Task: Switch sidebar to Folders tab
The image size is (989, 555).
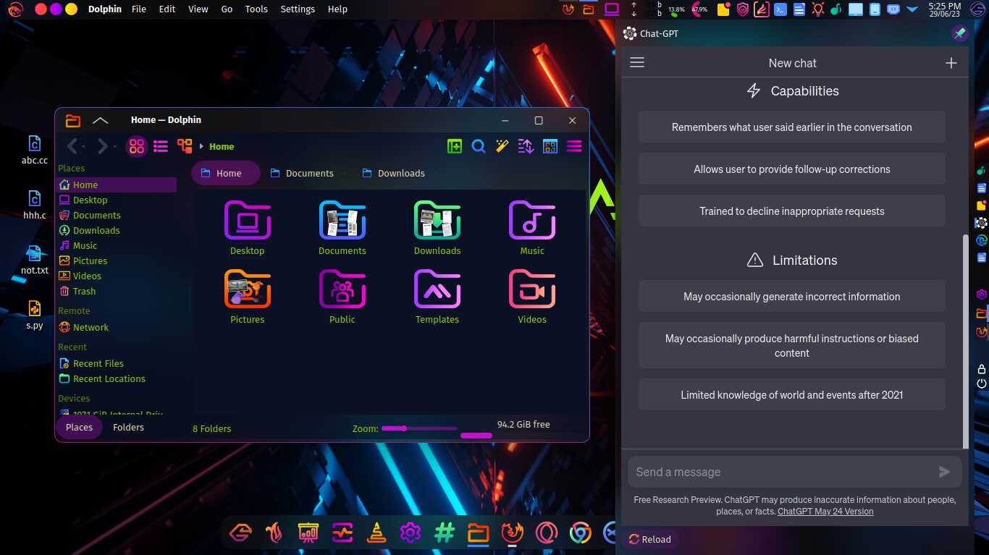Action: pos(129,428)
